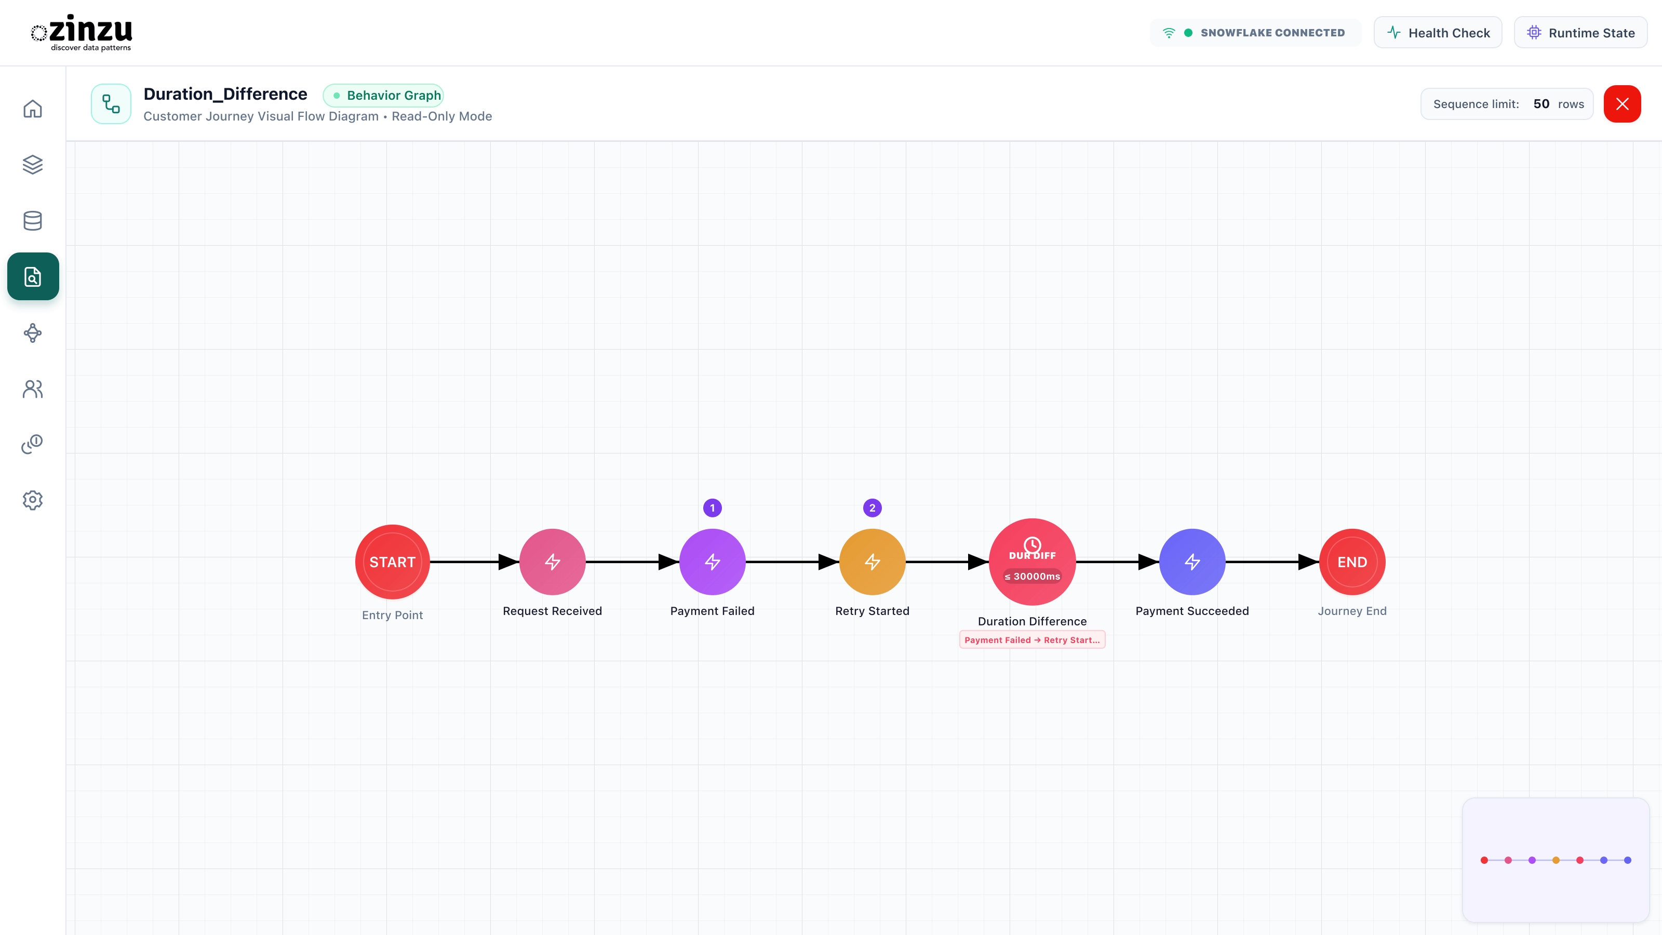
Task: Click the Health Check button
Action: (x=1438, y=32)
